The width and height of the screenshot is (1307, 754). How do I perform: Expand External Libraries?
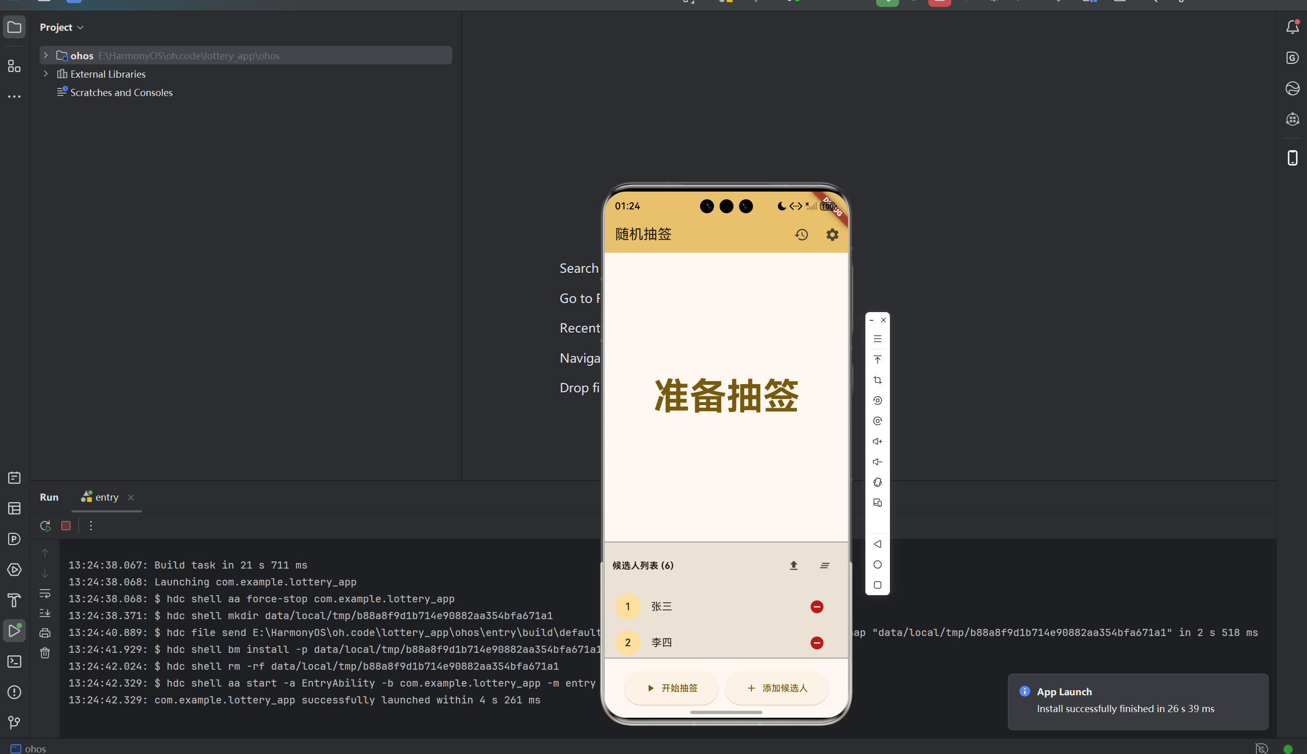click(x=45, y=74)
